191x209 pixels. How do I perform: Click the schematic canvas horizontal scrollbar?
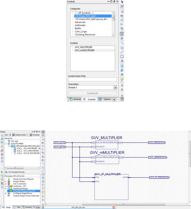coord(123,204)
